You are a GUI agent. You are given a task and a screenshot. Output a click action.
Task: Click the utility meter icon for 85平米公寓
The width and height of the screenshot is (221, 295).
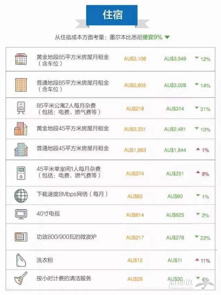[x=21, y=108]
